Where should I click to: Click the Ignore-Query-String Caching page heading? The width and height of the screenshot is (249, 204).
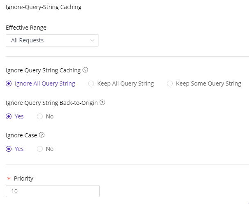[43, 7]
